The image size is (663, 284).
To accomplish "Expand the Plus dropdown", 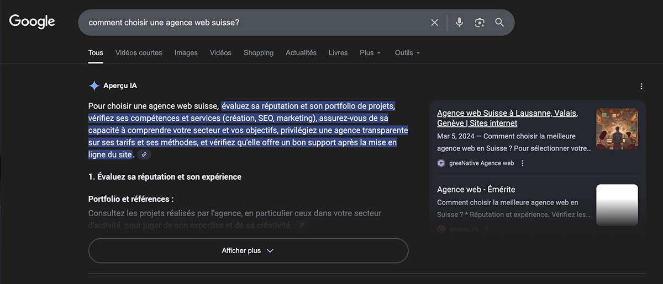I will (370, 53).
